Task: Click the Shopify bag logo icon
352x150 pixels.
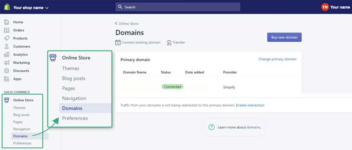Action: click(x=7, y=7)
